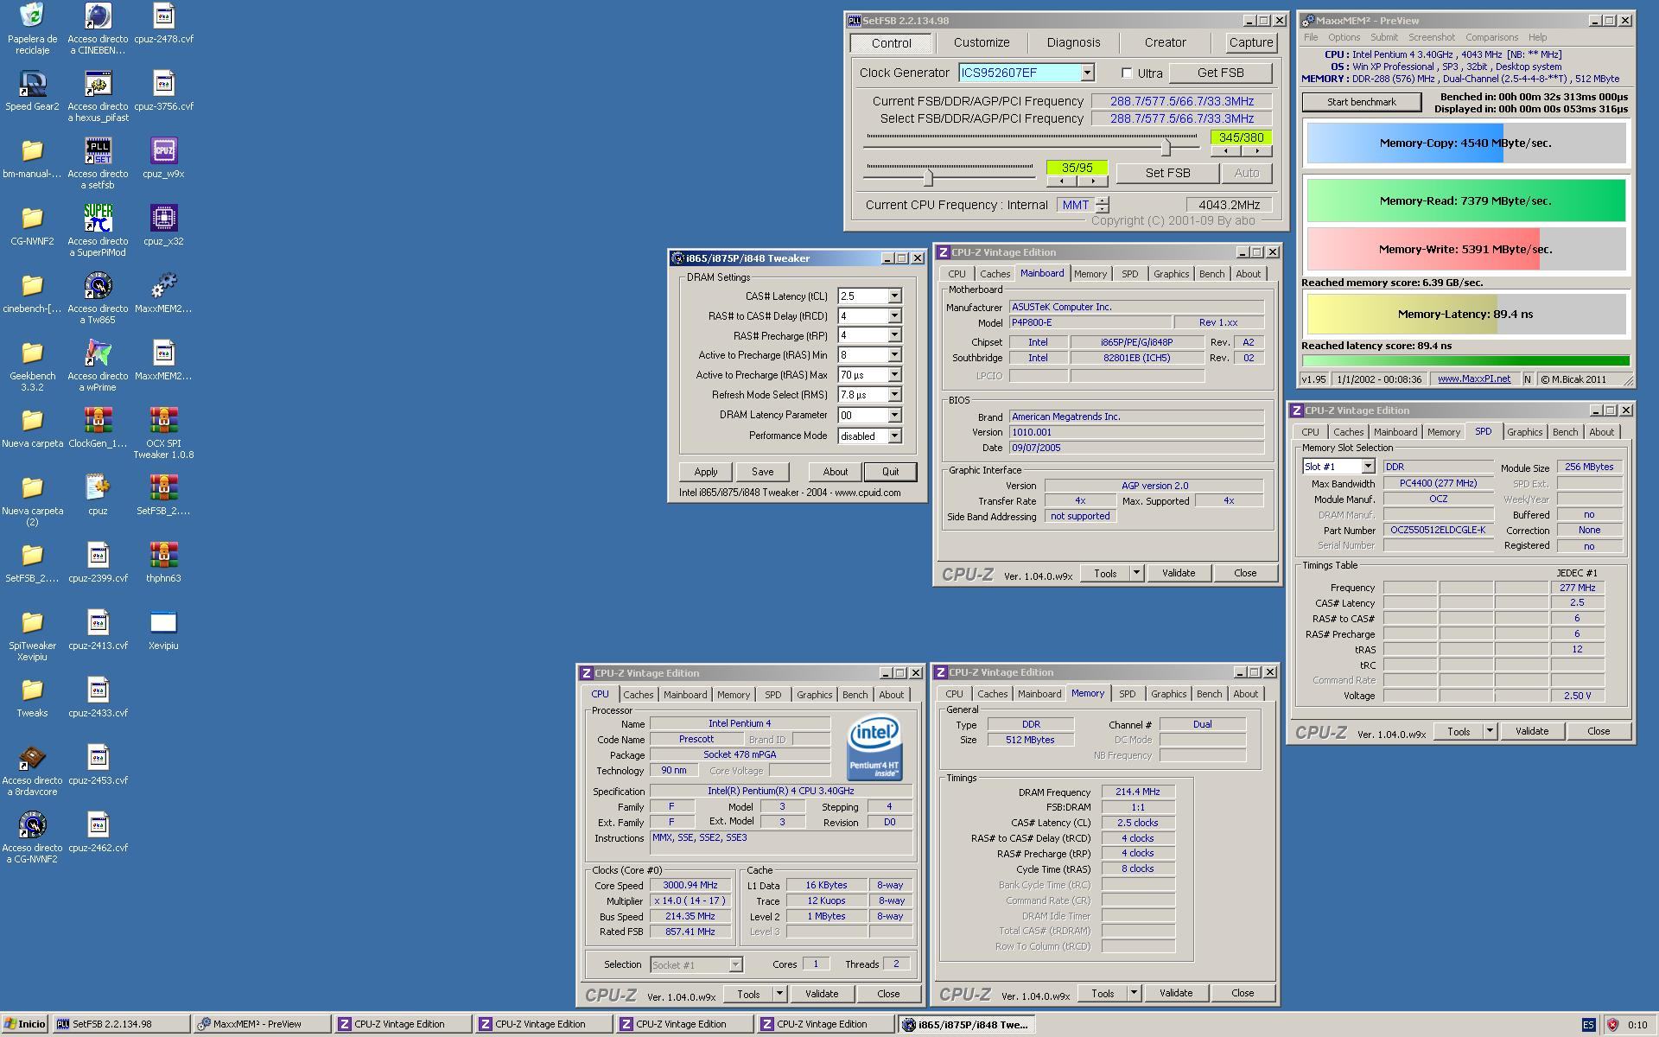Expand the Performance Mode dropdown
Image resolution: width=1659 pixels, height=1037 pixels.
tap(894, 436)
